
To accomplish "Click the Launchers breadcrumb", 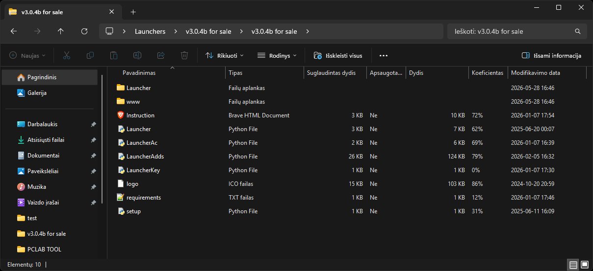I will (150, 31).
